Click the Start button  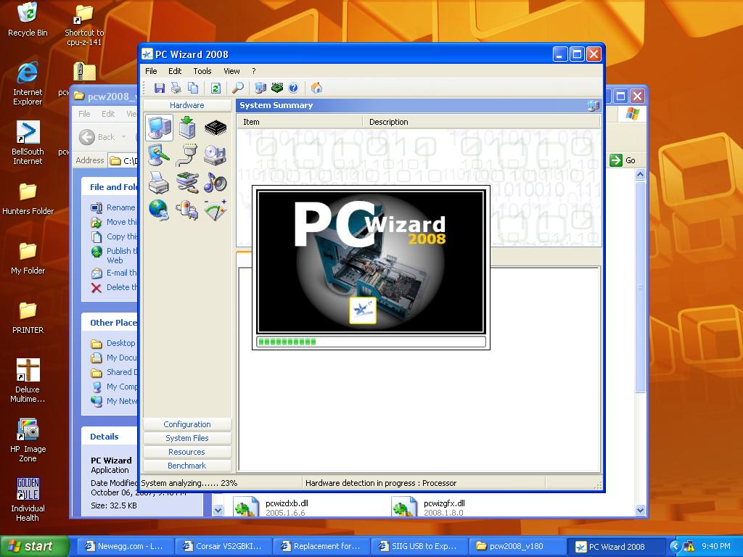point(33,546)
